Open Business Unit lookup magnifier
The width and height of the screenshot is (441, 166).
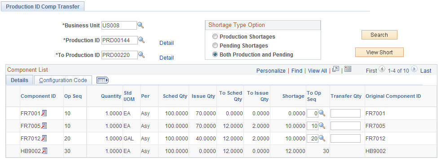(141, 25)
